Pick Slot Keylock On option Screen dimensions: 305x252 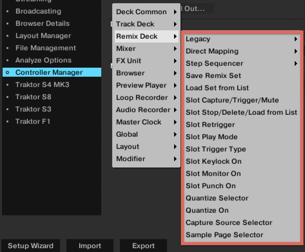coord(213,161)
